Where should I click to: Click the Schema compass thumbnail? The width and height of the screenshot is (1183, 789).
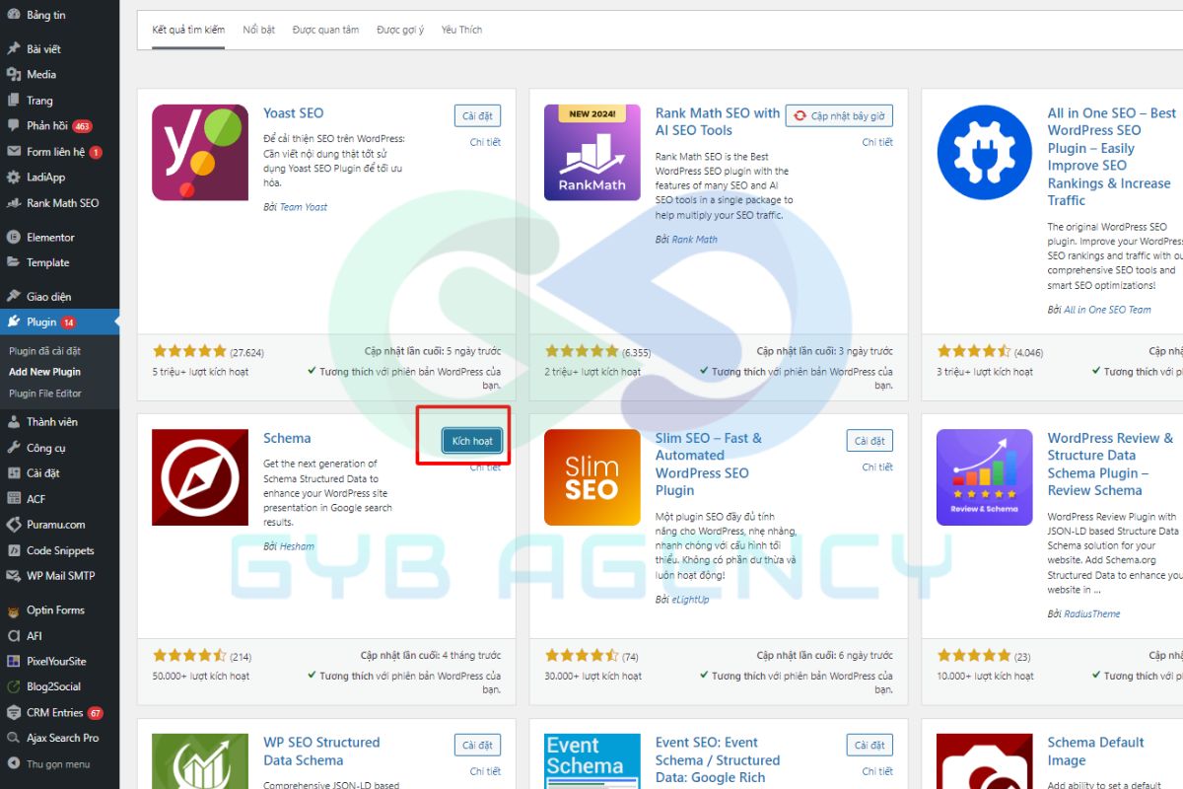pos(200,477)
